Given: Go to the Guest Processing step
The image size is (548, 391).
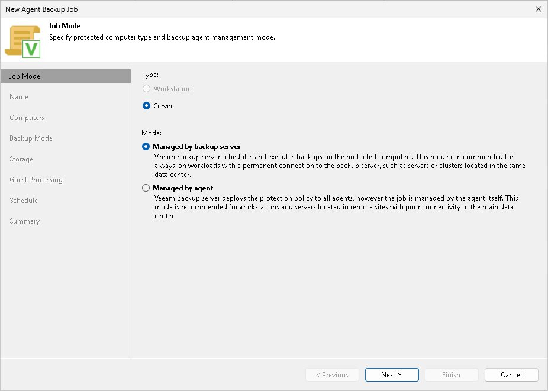Looking at the screenshot, I should click(36, 180).
